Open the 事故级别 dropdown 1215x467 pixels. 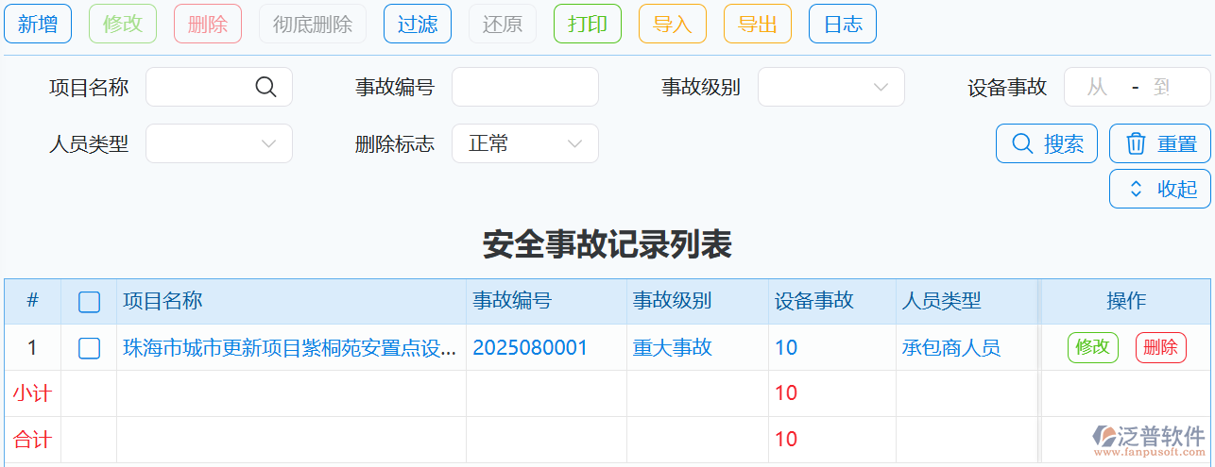[x=831, y=87]
